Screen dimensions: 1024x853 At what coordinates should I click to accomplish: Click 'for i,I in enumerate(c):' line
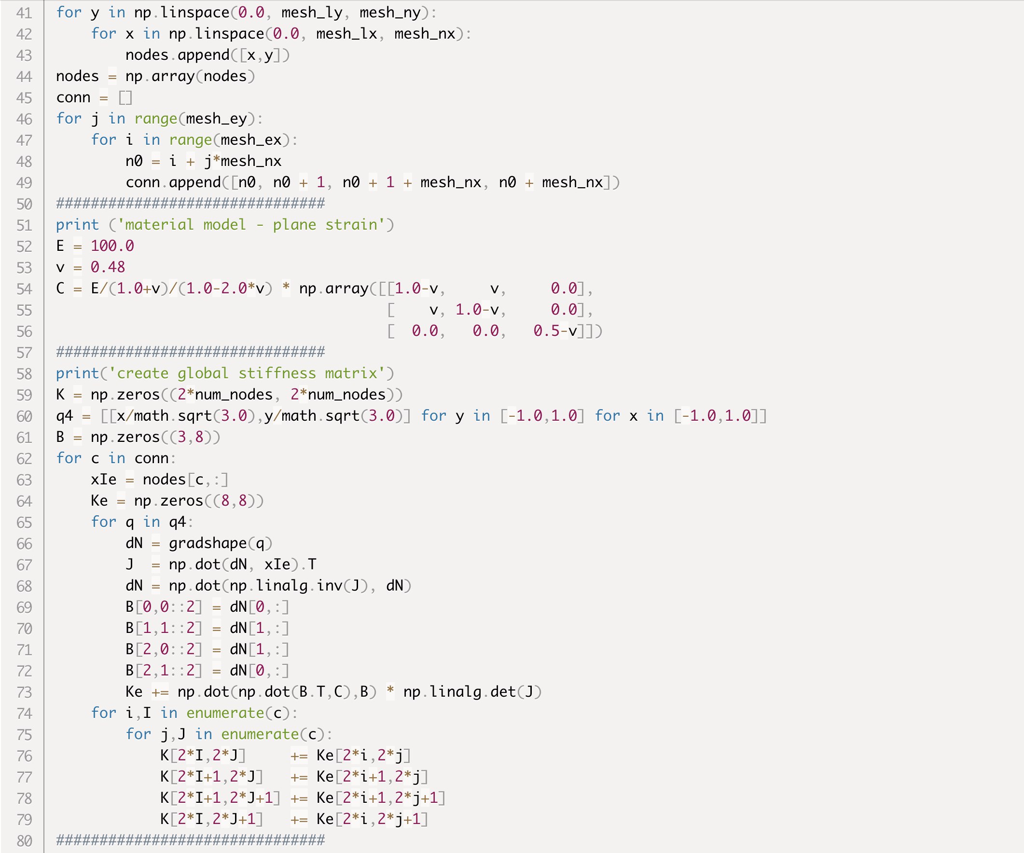pyautogui.click(x=194, y=713)
